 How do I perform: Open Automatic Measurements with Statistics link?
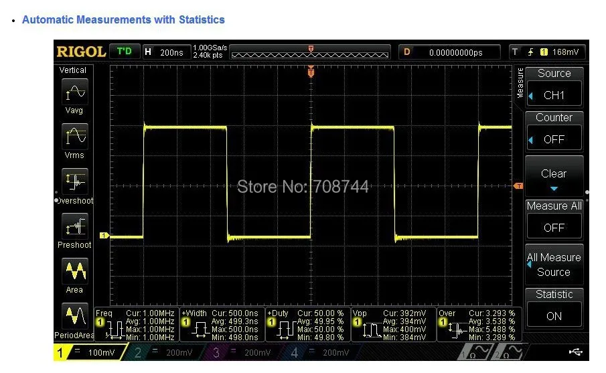pos(123,19)
